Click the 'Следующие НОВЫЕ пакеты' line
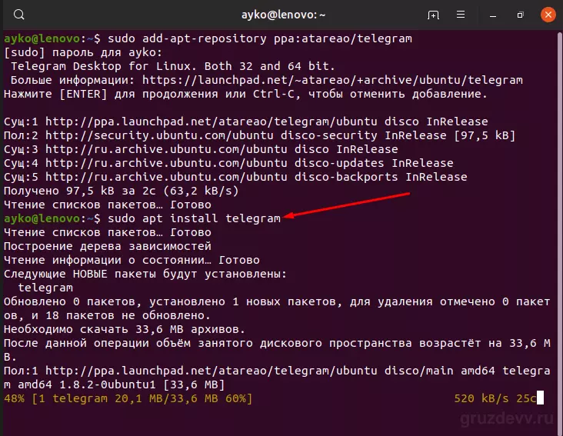Screen dimensions: 563x436 tap(145, 274)
